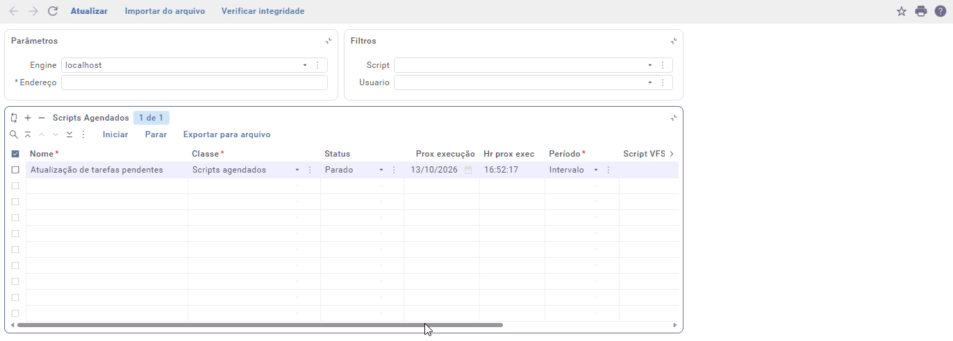Sort by the Nome column header
The image size is (953, 341).
pos(42,154)
